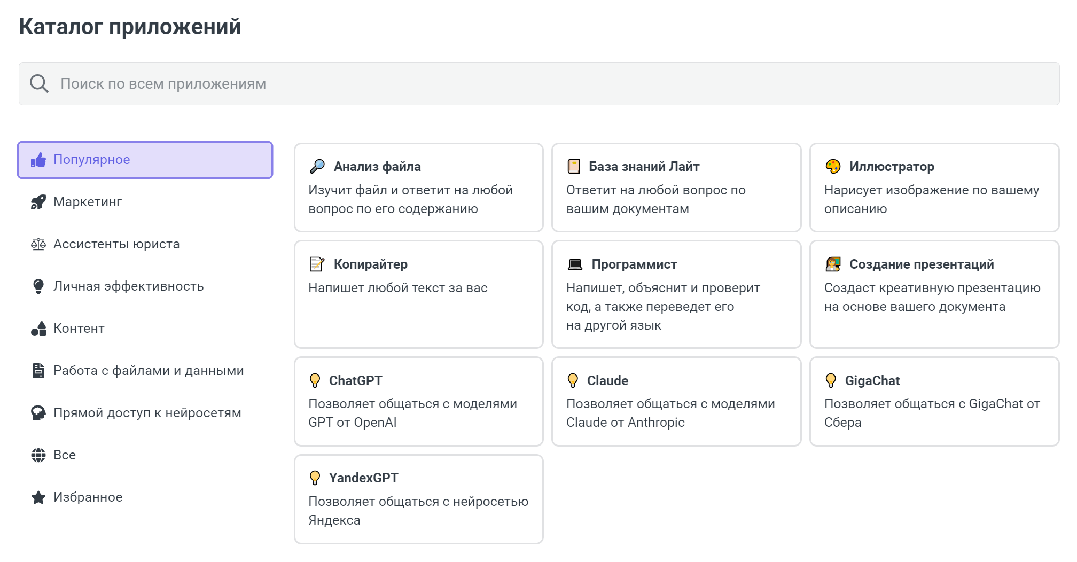Launch the Создание презентаций app

tap(934, 294)
